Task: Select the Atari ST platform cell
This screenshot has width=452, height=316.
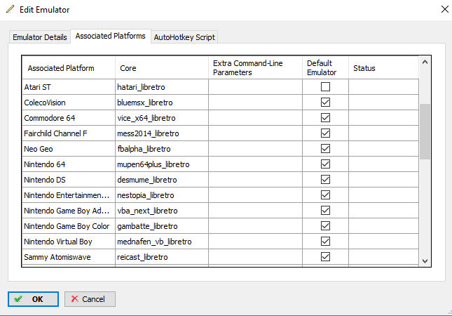Action: pyautogui.click(x=69, y=87)
